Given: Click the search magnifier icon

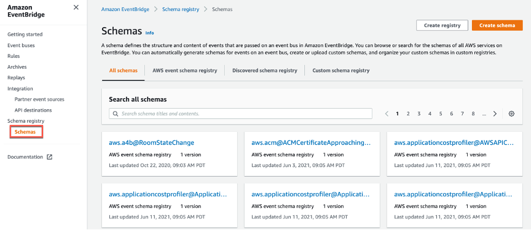Looking at the screenshot, I should (115, 114).
